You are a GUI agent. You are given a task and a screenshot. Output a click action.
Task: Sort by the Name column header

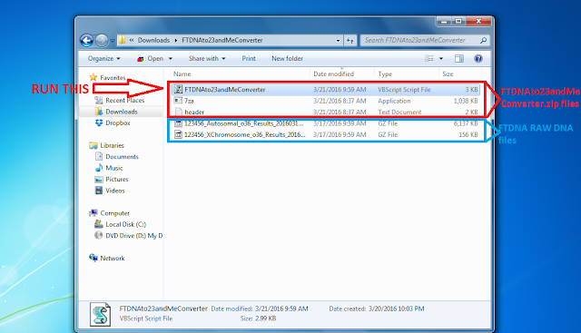(182, 74)
